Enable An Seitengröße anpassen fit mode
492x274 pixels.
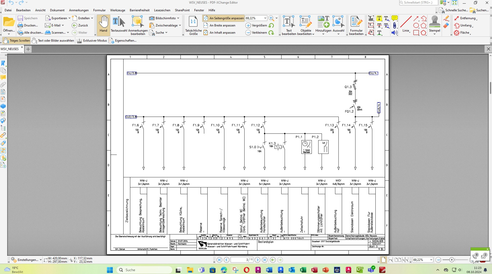pos(224,18)
